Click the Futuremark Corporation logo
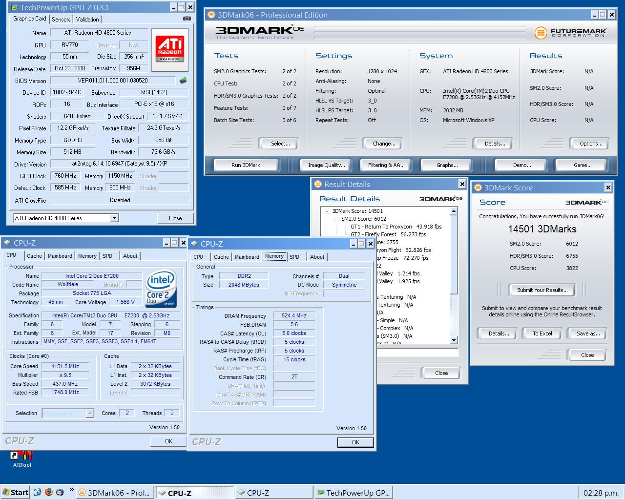 tap(570, 33)
